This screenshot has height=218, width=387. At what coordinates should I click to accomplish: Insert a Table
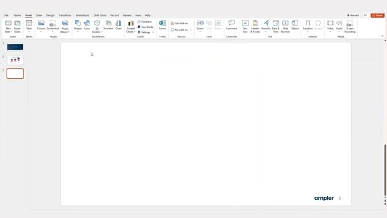pyautogui.click(x=29, y=27)
